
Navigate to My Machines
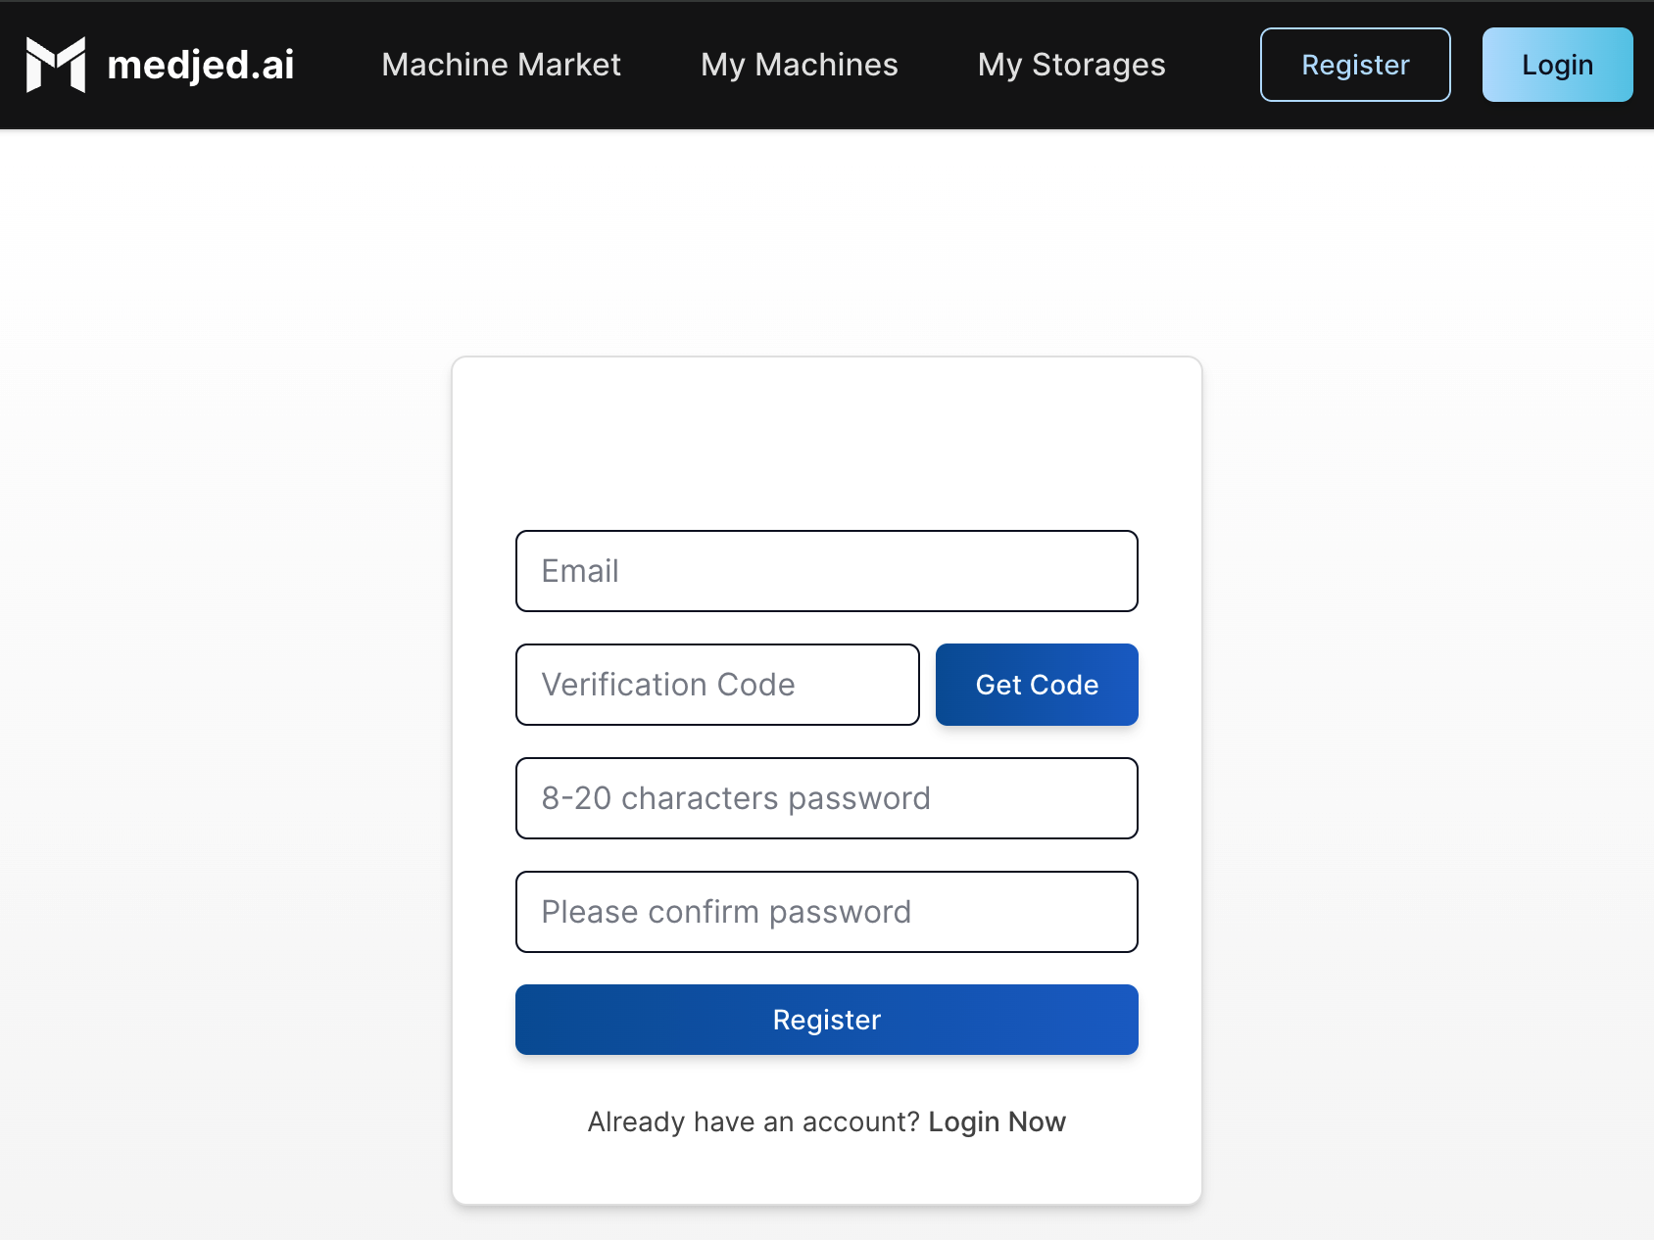coord(799,65)
